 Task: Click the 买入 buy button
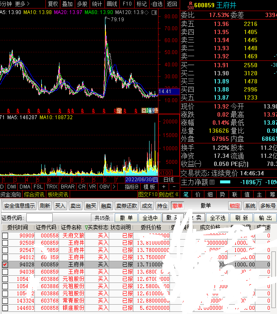pyautogui.click(x=60, y=206)
